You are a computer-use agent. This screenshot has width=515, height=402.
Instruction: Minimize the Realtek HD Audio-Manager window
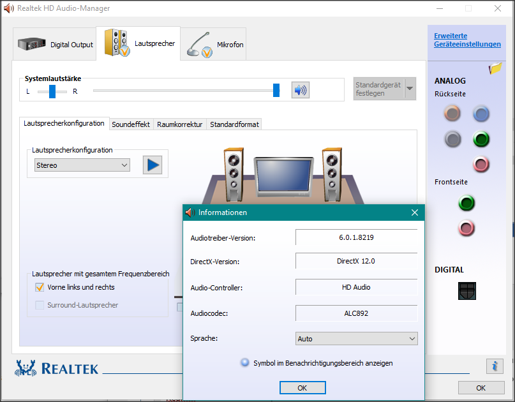(440, 8)
